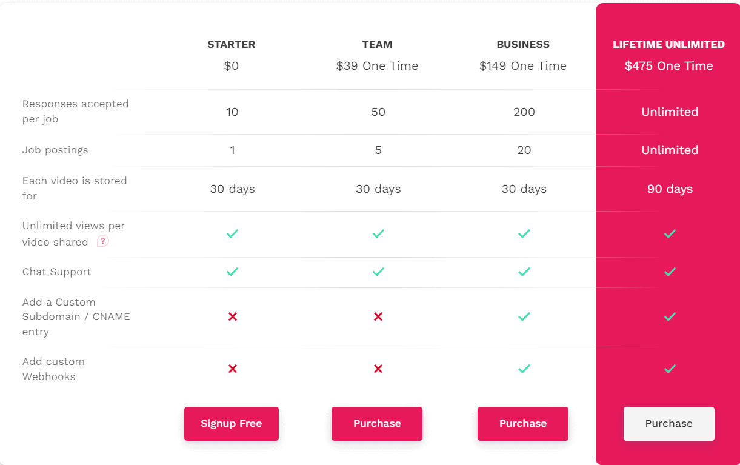Click the Job postings row label

tap(55, 150)
